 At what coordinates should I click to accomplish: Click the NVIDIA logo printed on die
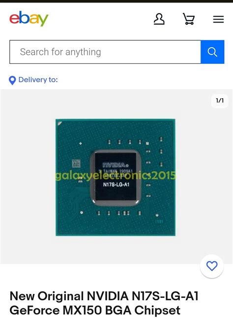116,165
